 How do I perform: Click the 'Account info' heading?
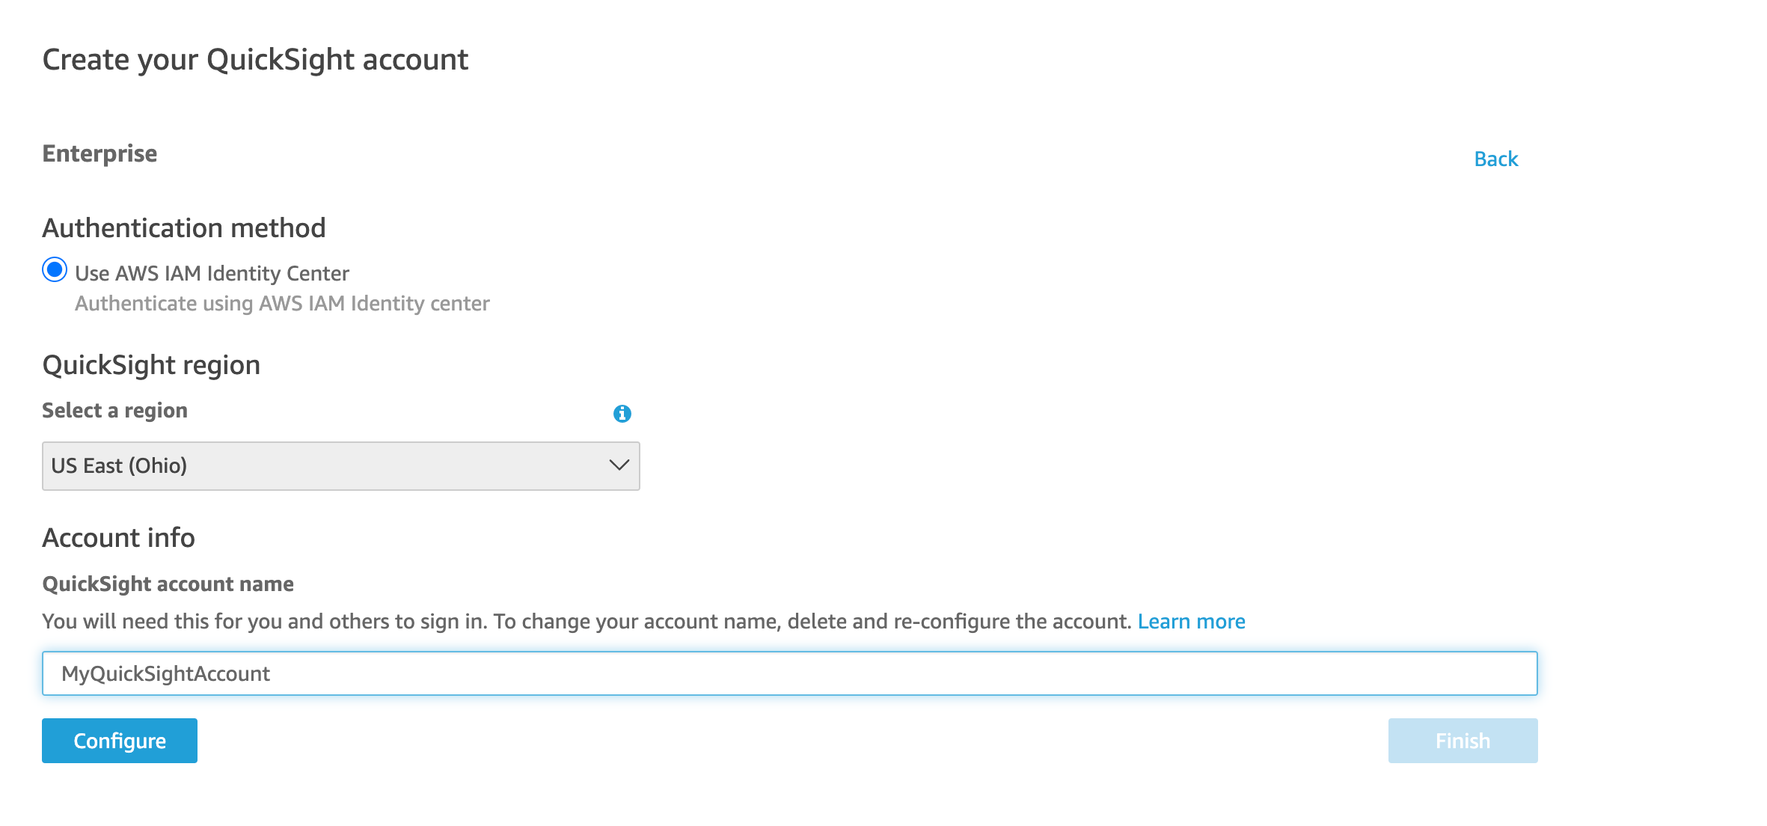coord(118,538)
